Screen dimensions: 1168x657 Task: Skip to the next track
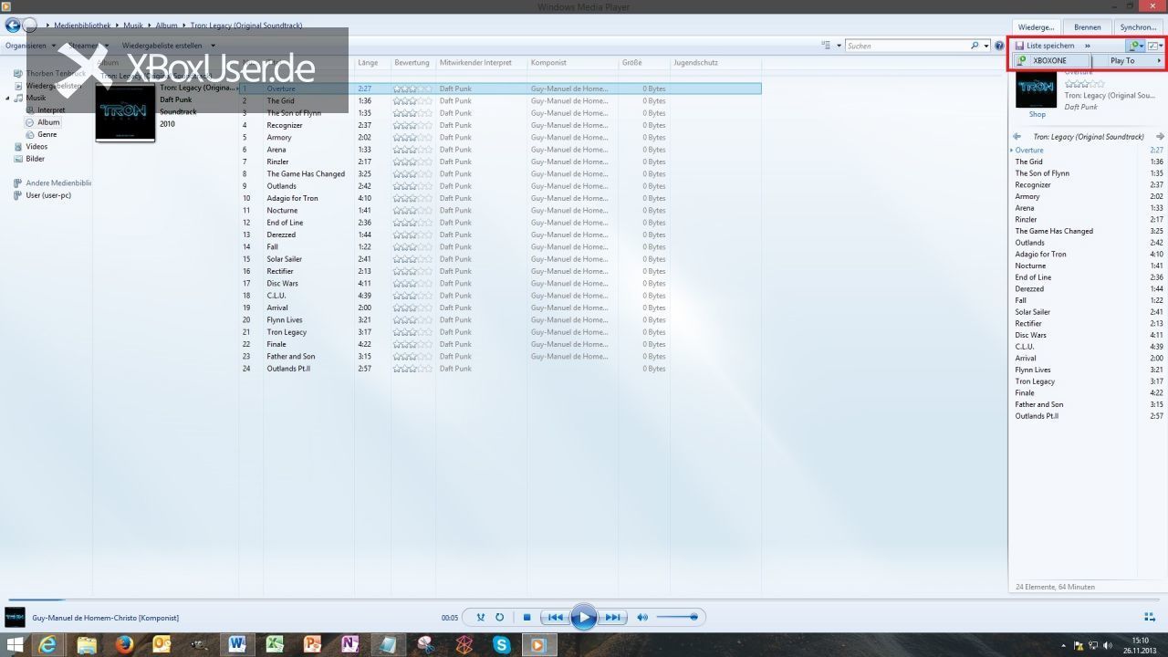pos(612,618)
